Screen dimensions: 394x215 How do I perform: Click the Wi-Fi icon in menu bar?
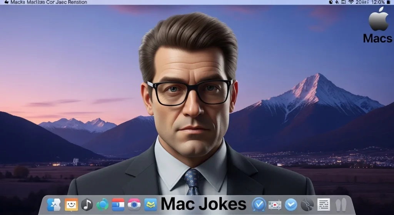[351, 2]
